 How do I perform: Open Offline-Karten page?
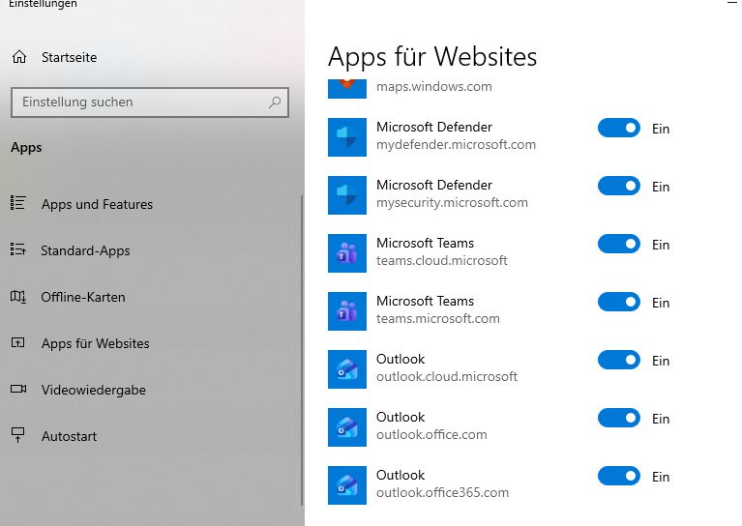pos(83,297)
